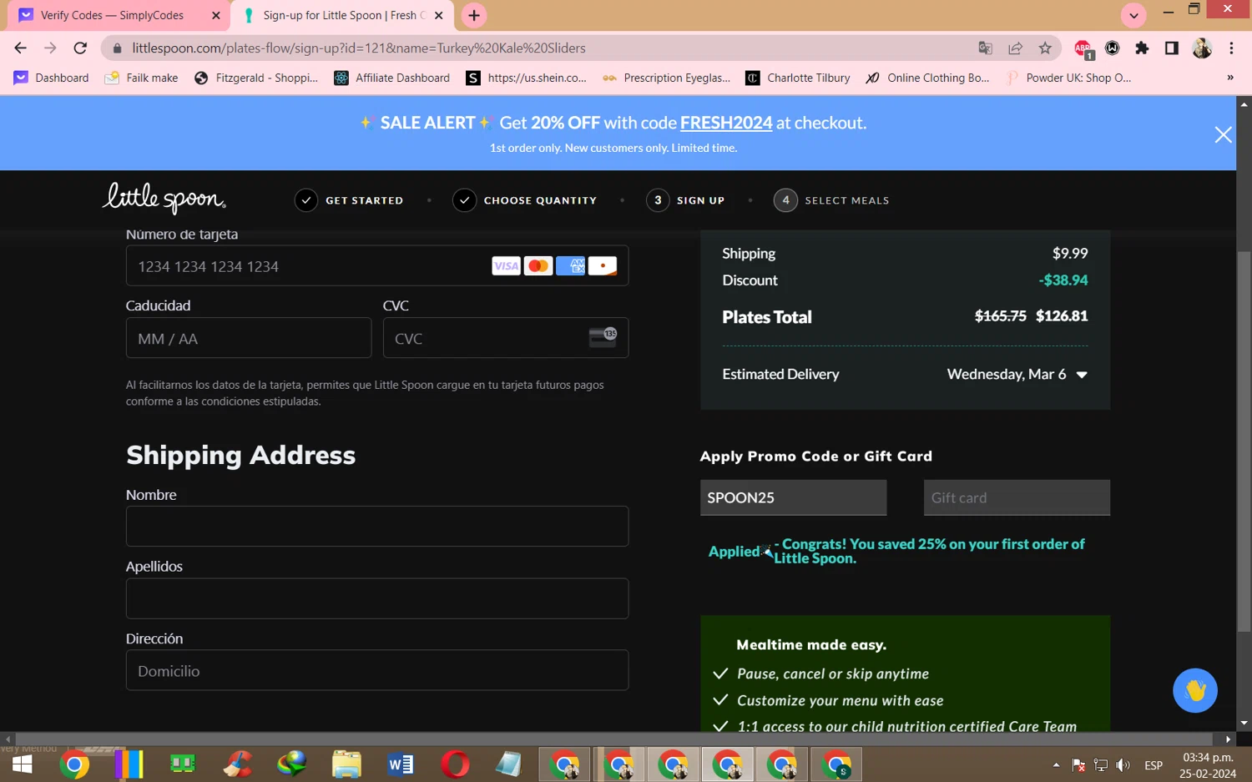Screen dimensions: 1252x782
Task: Focus the Nombre field
Action: pyautogui.click(x=377, y=527)
